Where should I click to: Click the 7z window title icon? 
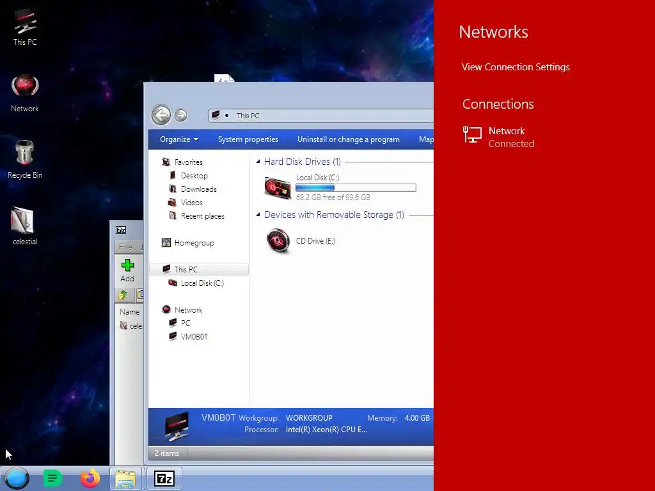coord(121,230)
